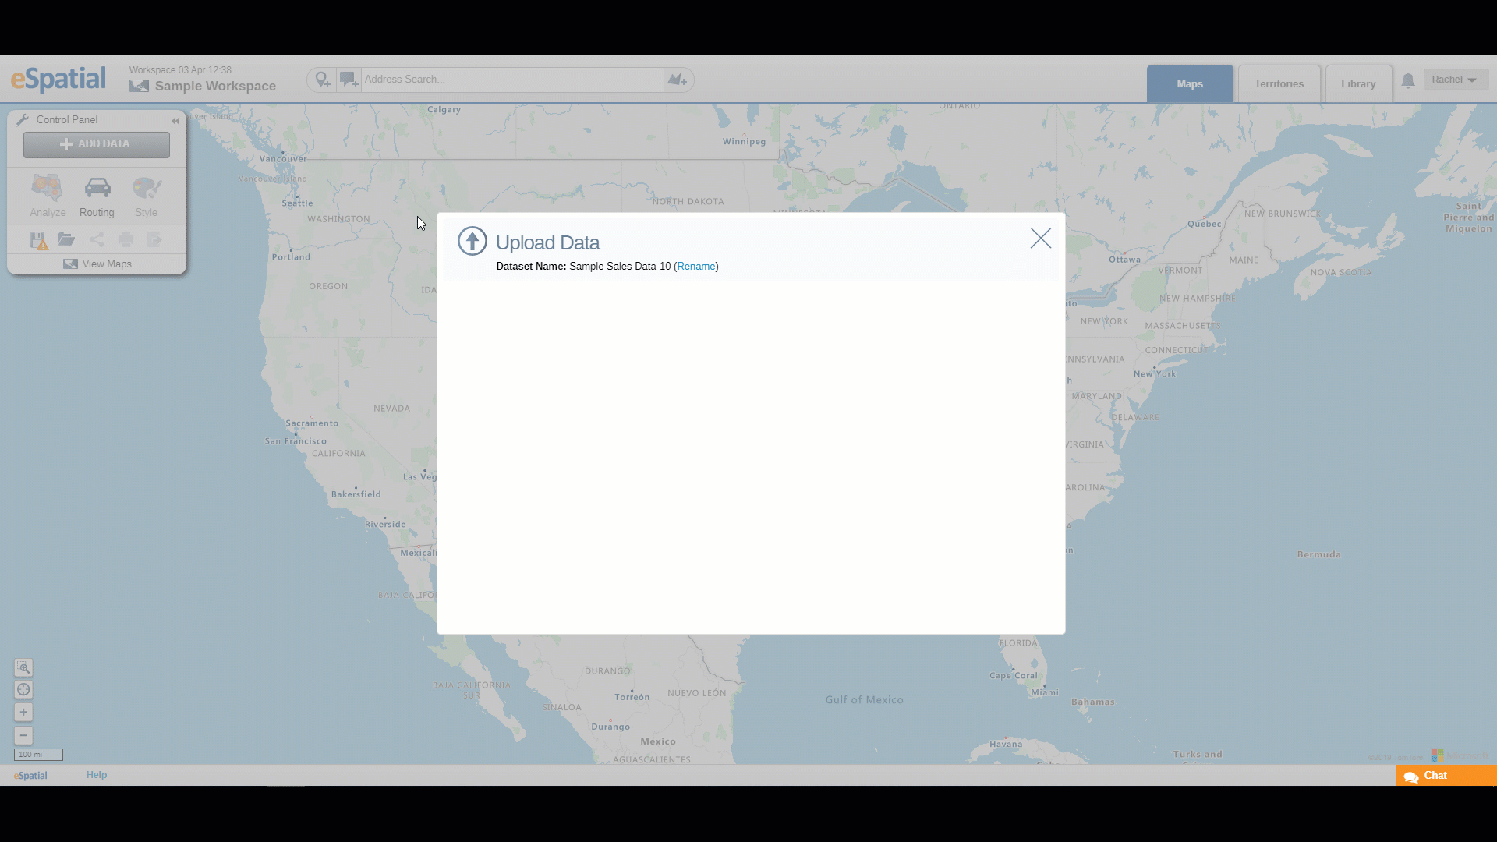Open the Analyze tool
The height and width of the screenshot is (842, 1497).
48,196
